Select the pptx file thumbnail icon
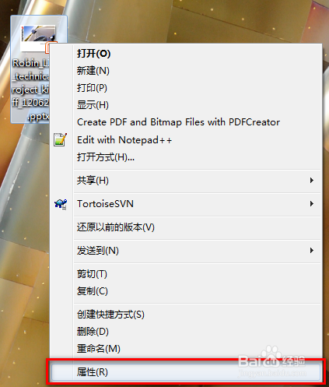 (x=38, y=38)
